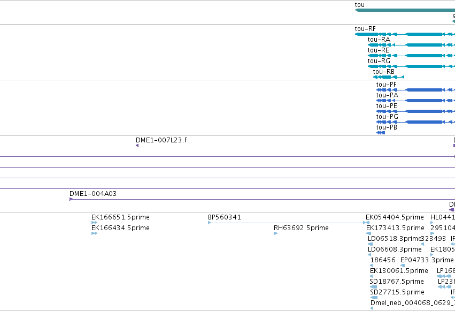Select the EK173413.5prime arrow glyph
This screenshot has width=455, height=311.
point(368,233)
